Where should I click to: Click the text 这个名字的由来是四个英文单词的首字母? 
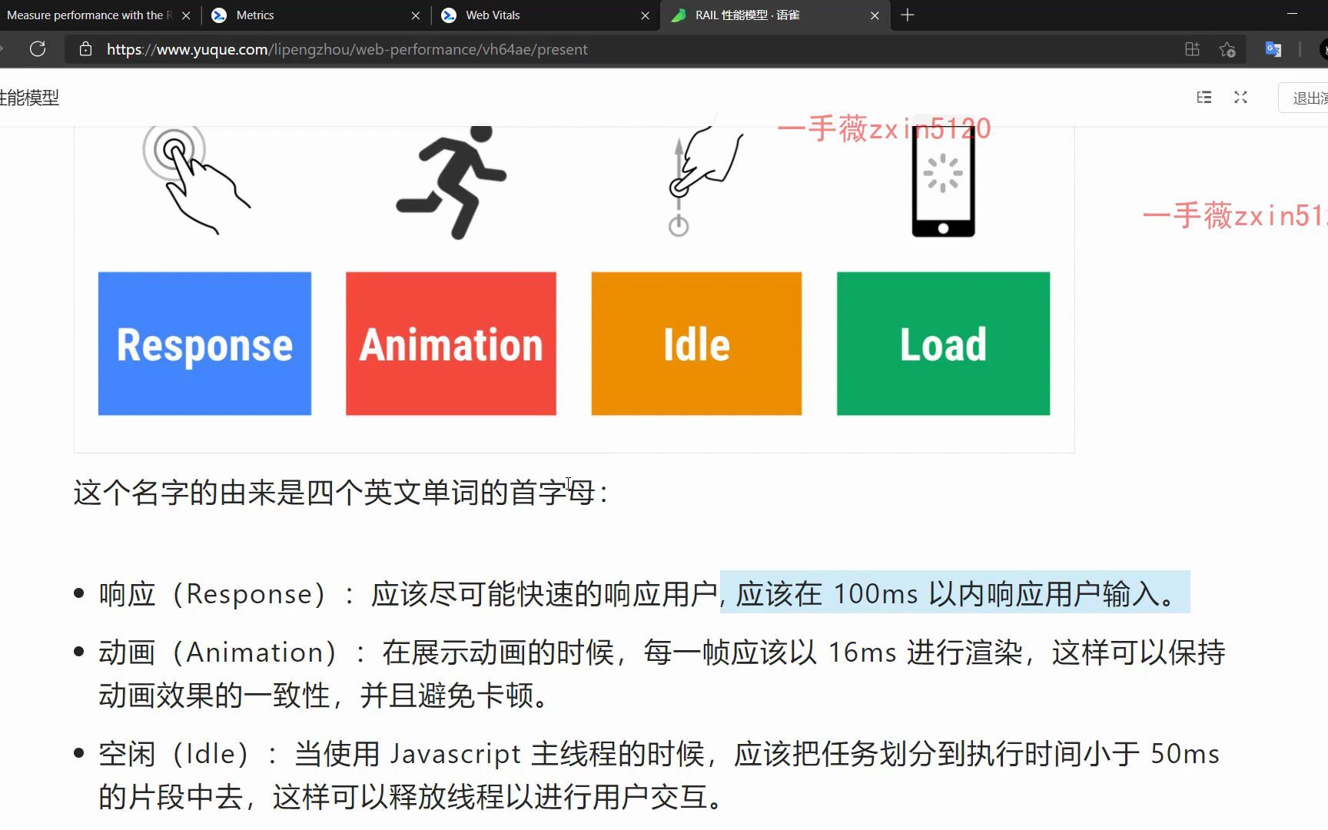(x=341, y=493)
